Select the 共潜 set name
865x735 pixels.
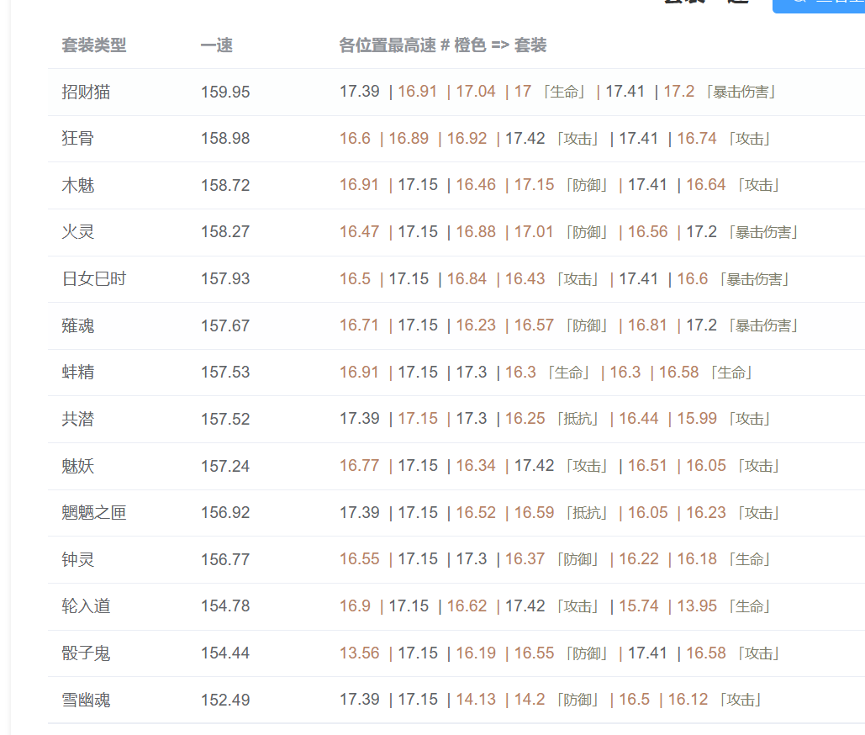pos(78,419)
